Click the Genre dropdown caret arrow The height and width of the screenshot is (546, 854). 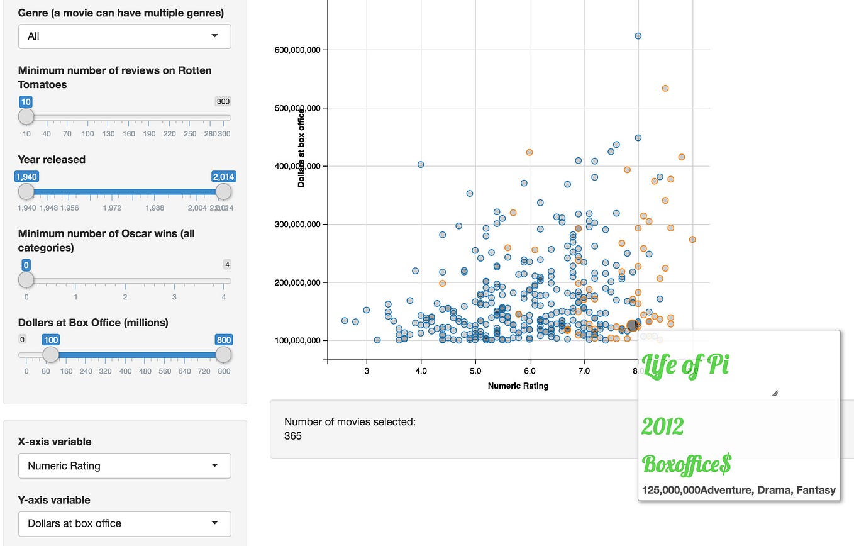(214, 36)
